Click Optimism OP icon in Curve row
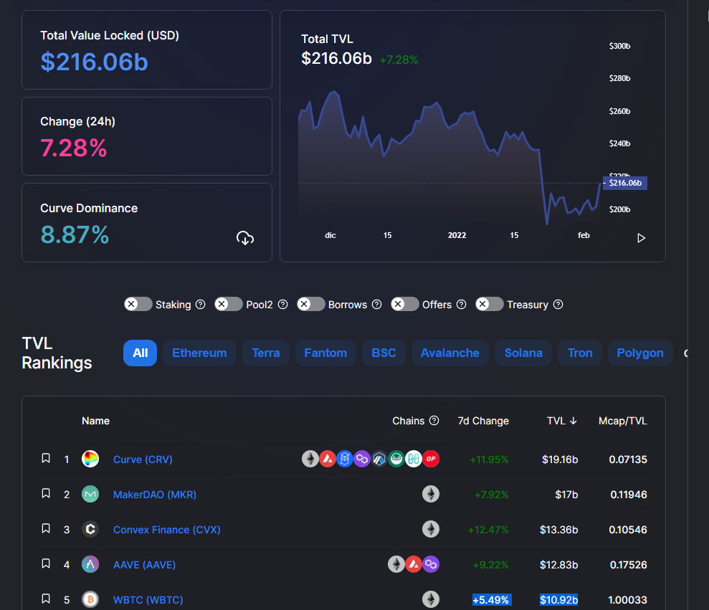The height and width of the screenshot is (610, 709). coord(431,459)
